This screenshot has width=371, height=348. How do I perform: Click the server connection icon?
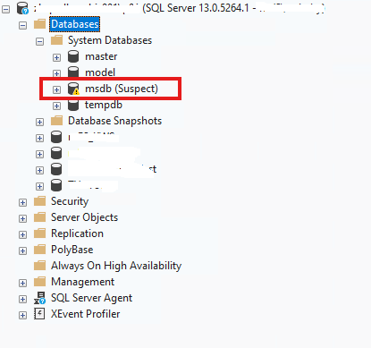click(22, 8)
